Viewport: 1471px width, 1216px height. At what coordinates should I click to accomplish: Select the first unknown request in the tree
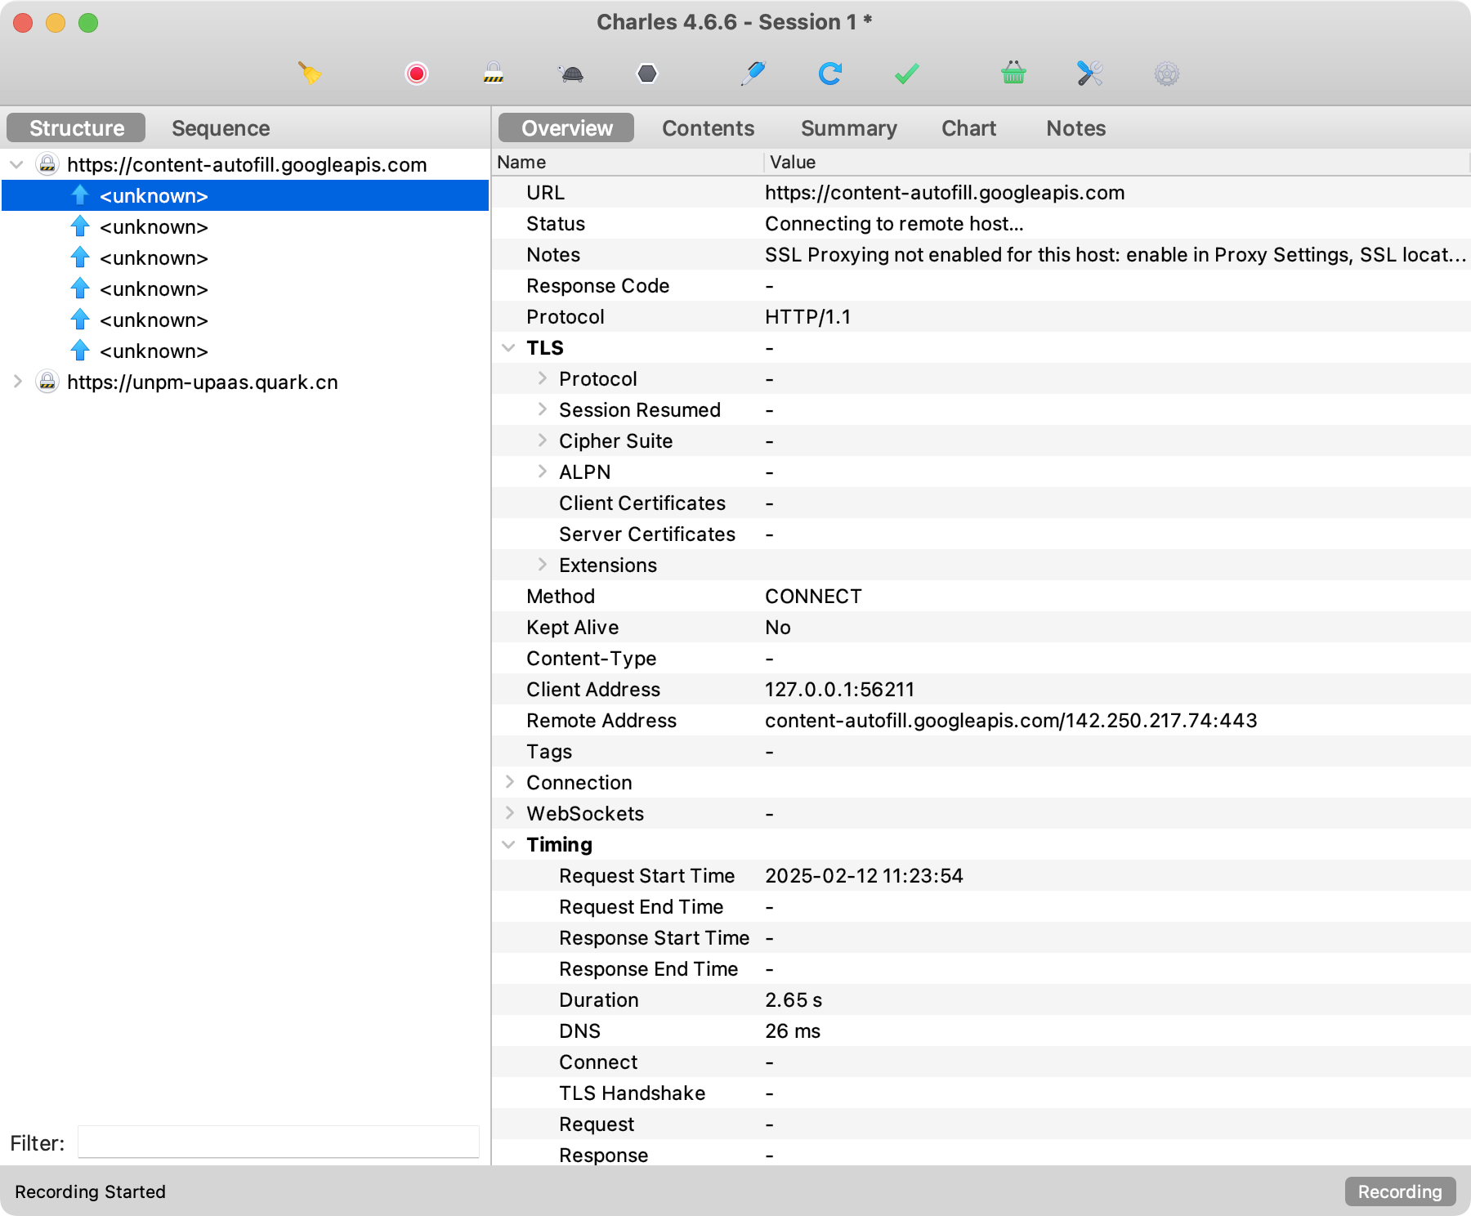pos(153,195)
